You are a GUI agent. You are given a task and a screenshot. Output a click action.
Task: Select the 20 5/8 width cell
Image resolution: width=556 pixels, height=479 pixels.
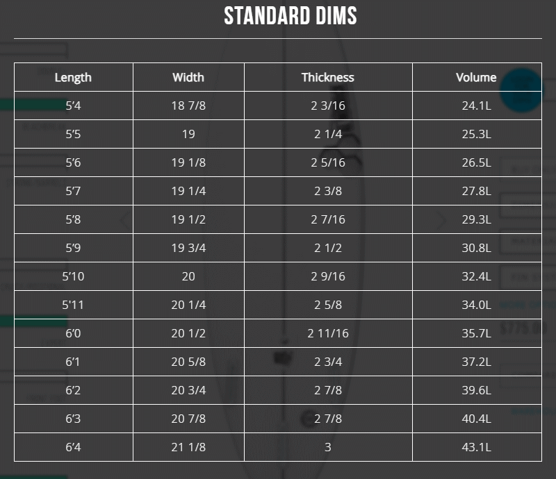[x=188, y=362]
